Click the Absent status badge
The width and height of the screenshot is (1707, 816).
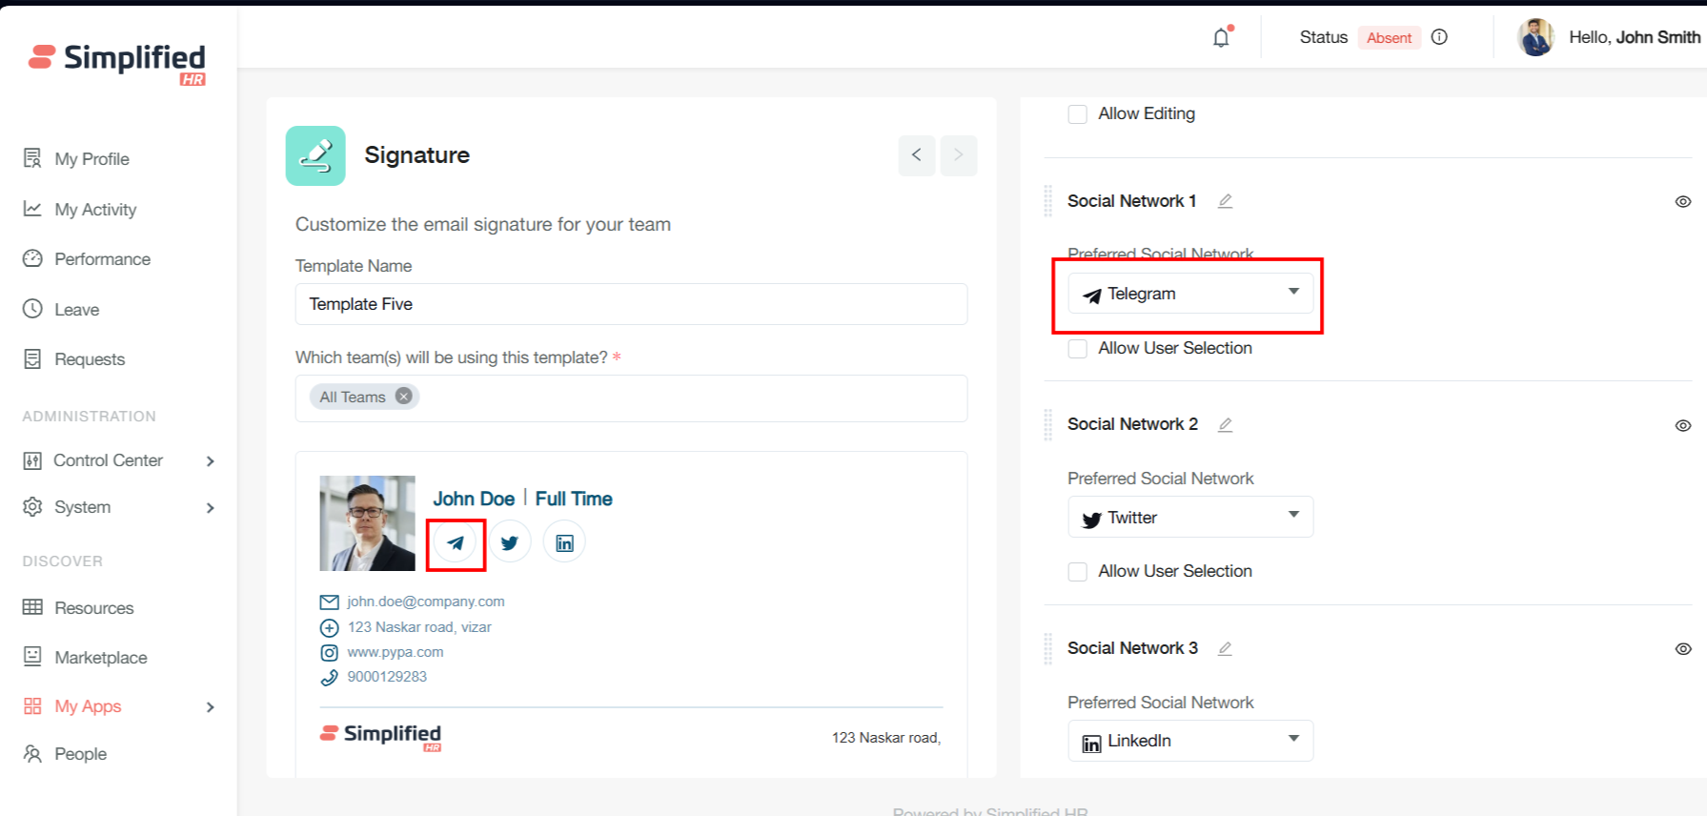point(1389,38)
